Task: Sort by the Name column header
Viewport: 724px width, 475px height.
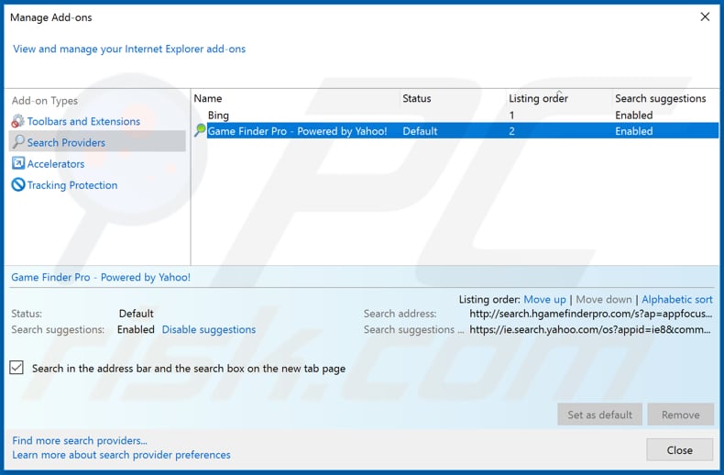Action: point(208,98)
